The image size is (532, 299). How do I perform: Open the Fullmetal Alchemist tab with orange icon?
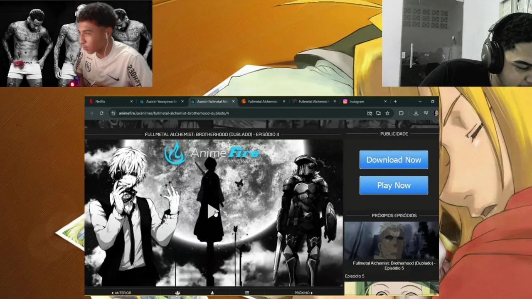(262, 101)
